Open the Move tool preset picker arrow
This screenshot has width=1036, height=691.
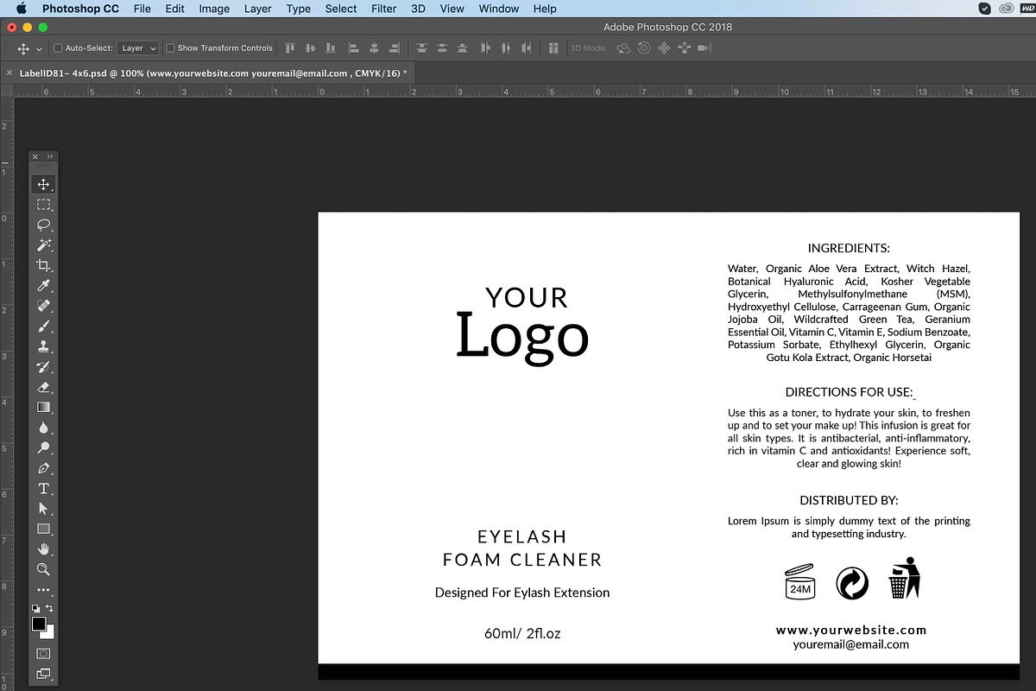coord(39,49)
